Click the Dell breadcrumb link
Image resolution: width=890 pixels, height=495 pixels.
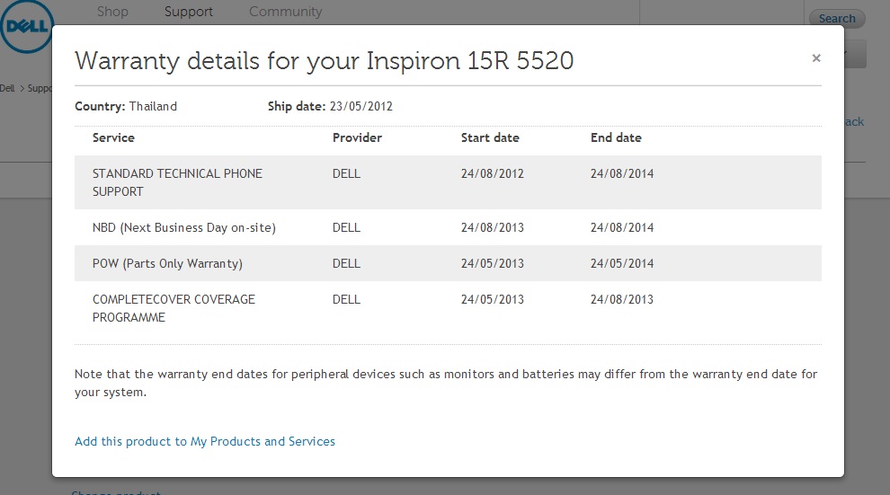pos(7,88)
